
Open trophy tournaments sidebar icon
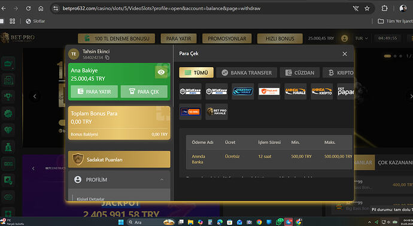tap(8, 97)
